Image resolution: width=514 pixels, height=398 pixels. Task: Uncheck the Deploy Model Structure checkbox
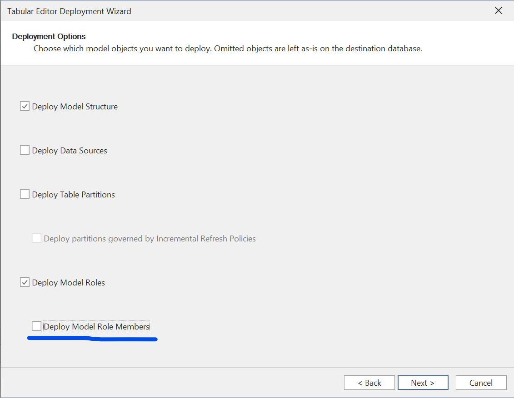click(x=25, y=106)
